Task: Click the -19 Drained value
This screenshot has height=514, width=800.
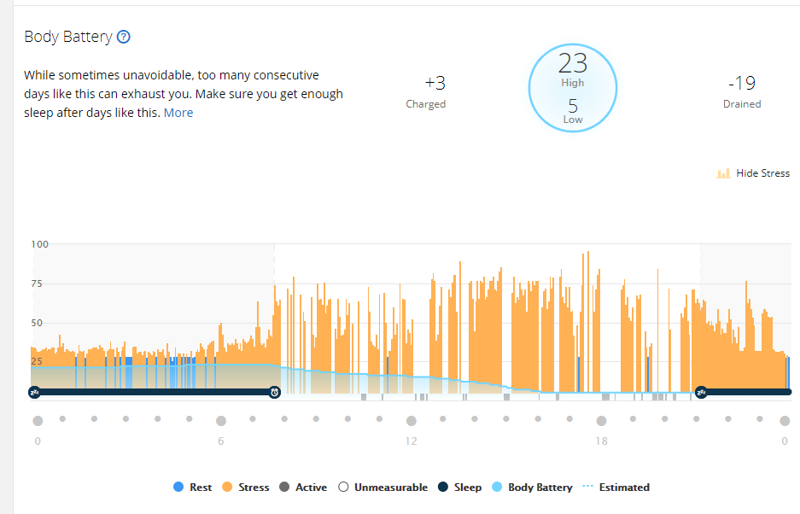Action: point(742,83)
